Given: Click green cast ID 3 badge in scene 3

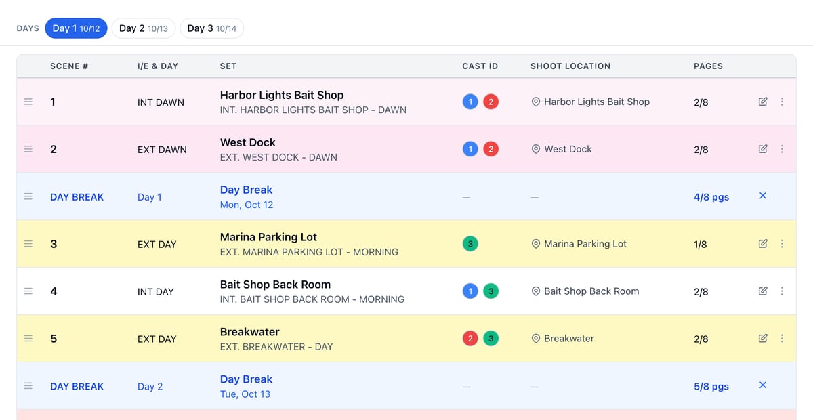Looking at the screenshot, I should pyautogui.click(x=470, y=244).
